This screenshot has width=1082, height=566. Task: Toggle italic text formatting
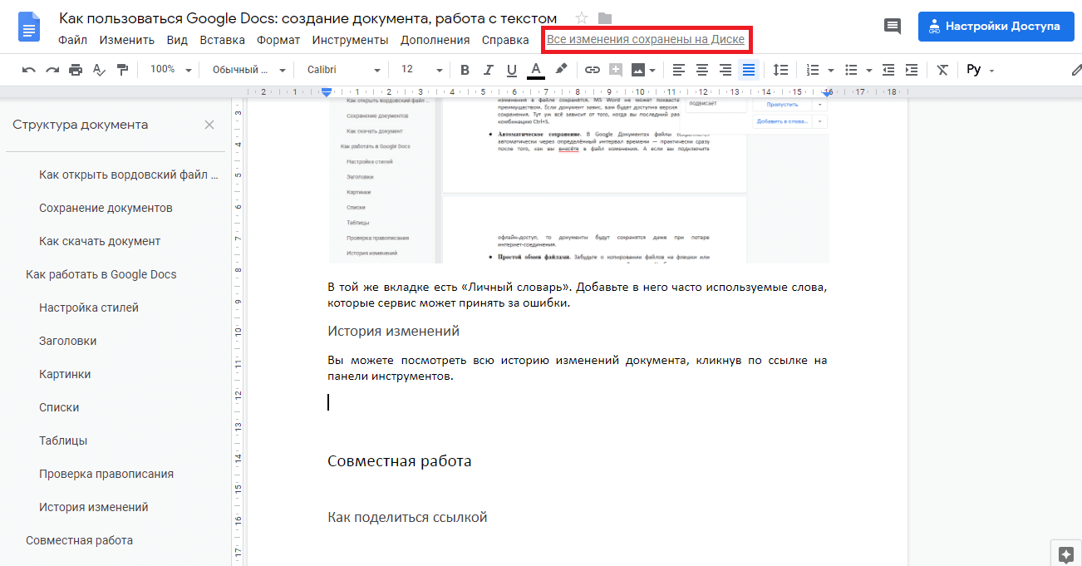488,70
